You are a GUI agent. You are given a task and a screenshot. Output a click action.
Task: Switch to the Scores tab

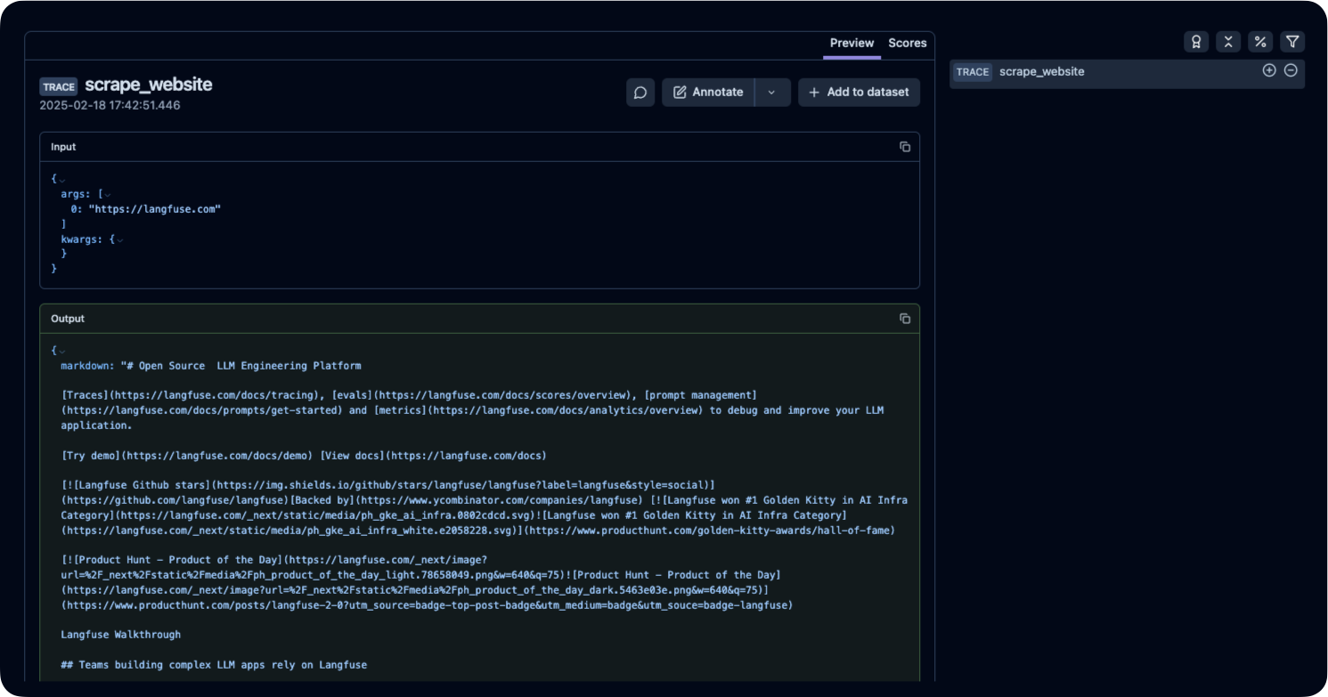pos(907,43)
